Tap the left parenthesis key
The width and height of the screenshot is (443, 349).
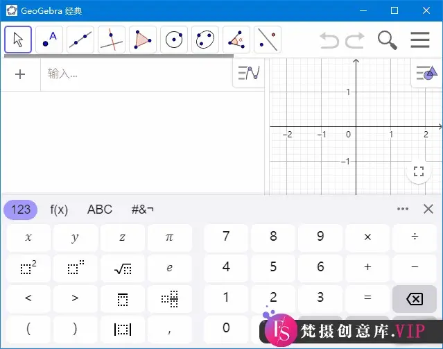point(28,329)
